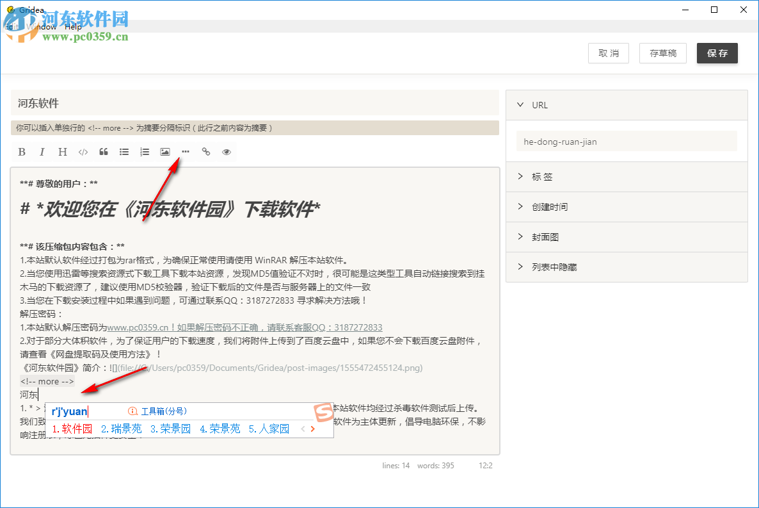Go to next IME candidate page arrow
Image resolution: width=759 pixels, height=508 pixels.
pyautogui.click(x=313, y=429)
